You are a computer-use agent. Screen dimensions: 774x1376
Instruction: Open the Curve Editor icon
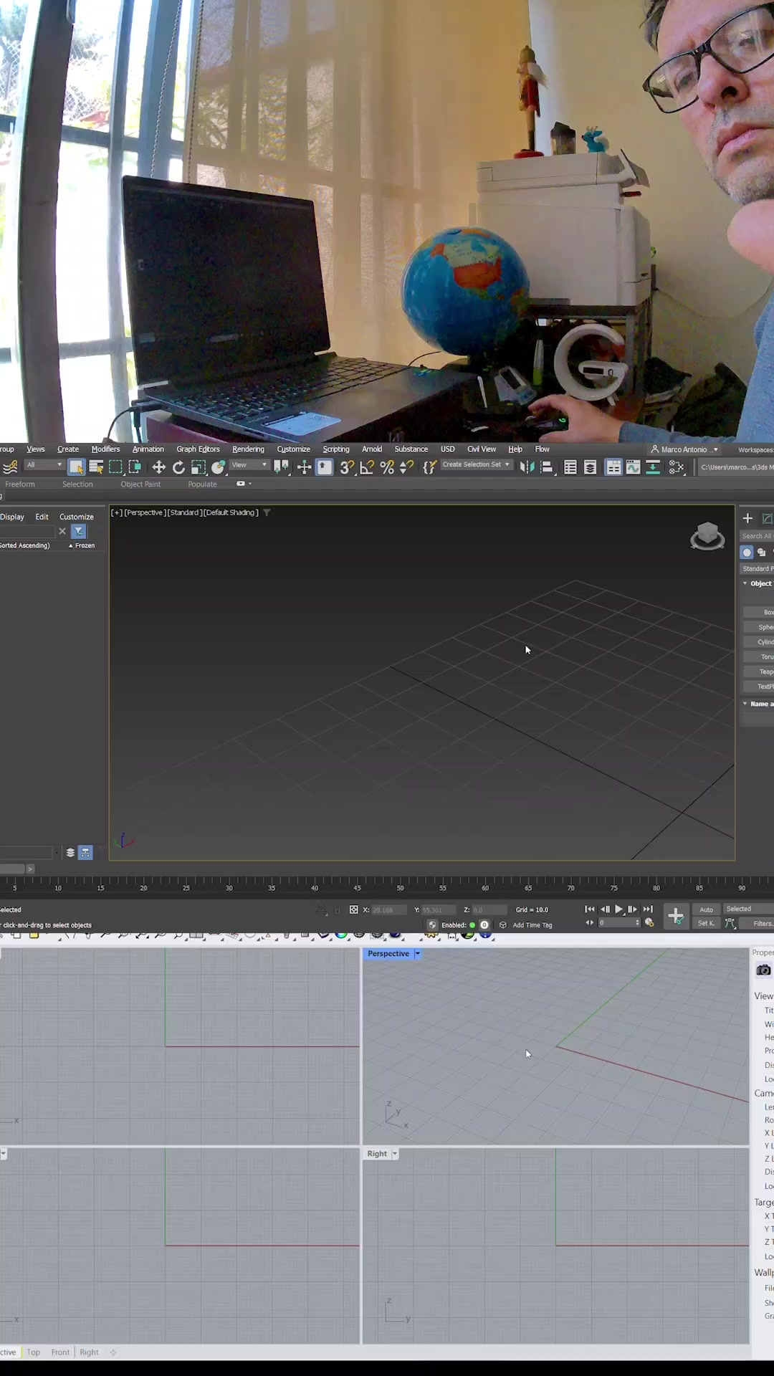(633, 467)
